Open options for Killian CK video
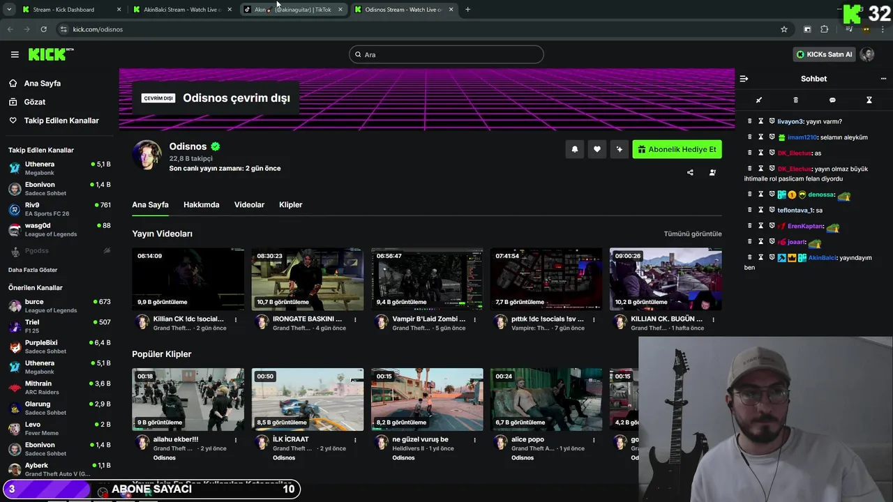893x502 pixels. coord(236,319)
